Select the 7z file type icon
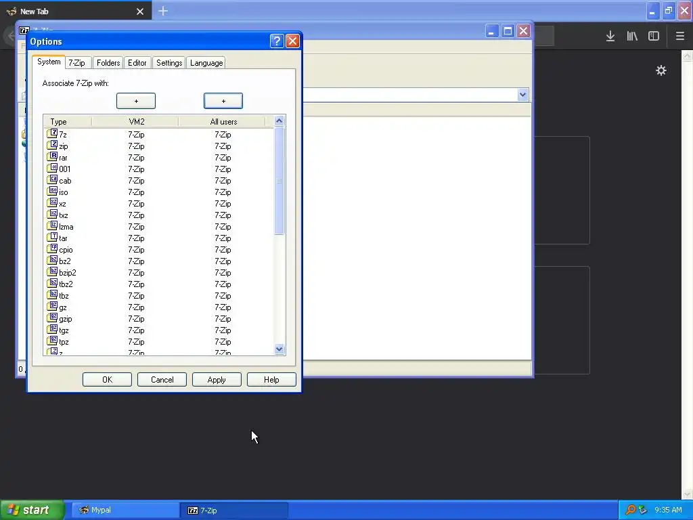693x520 pixels. [x=52, y=133]
